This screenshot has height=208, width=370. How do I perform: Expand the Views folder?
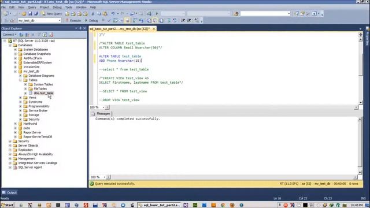20,98
